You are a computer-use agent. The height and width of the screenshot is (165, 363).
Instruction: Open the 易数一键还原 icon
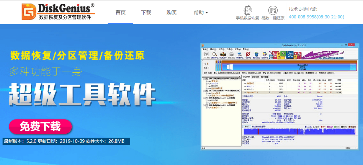pos(273,13)
